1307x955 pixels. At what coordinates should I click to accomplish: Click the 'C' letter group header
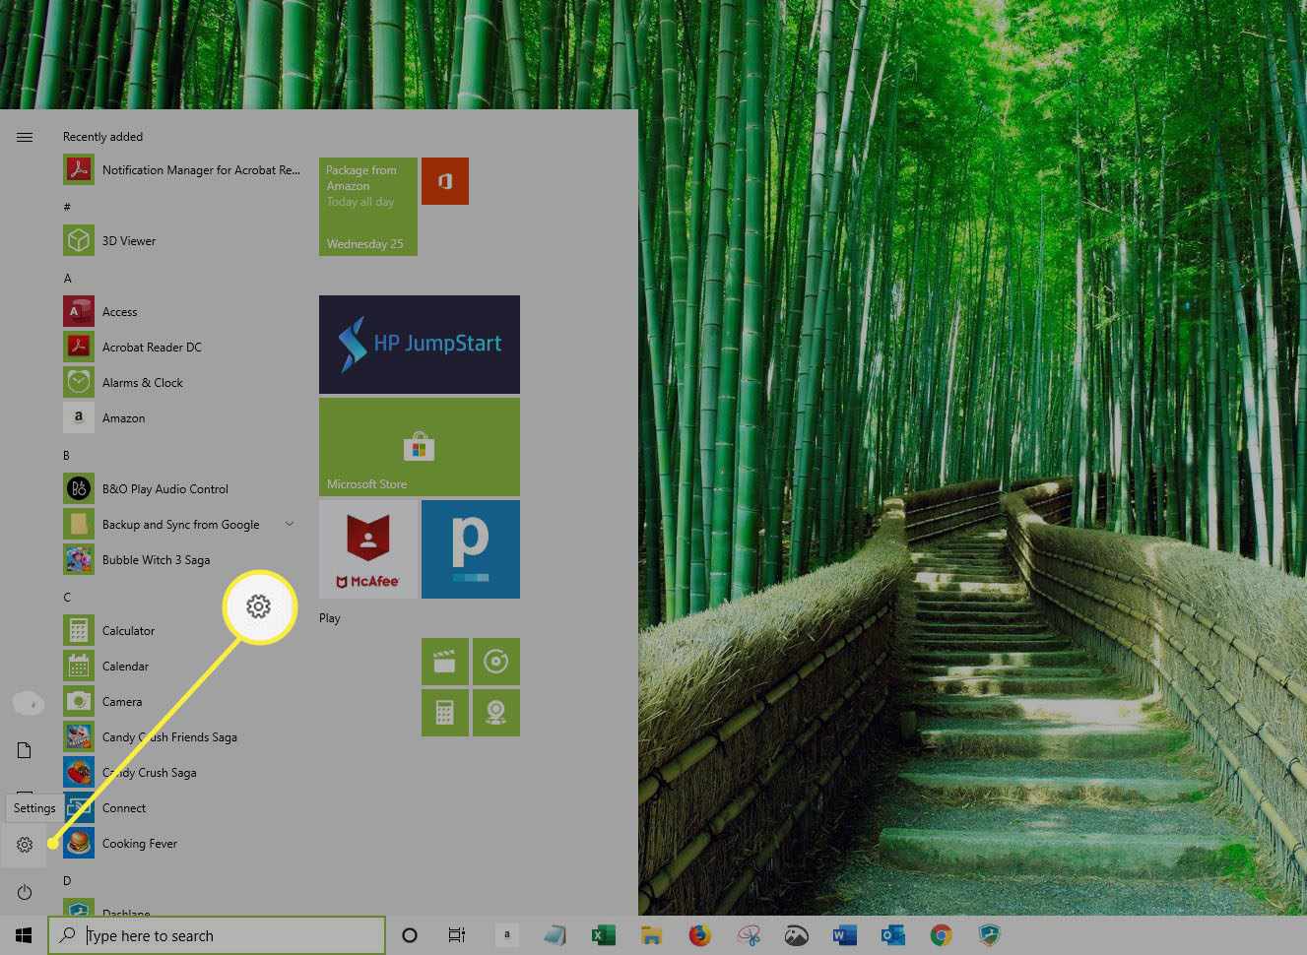[x=67, y=598]
